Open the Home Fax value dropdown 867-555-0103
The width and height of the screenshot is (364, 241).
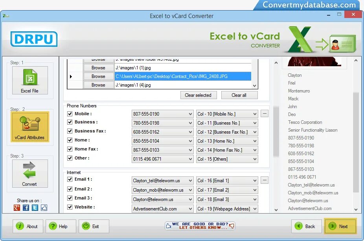click(x=162, y=150)
